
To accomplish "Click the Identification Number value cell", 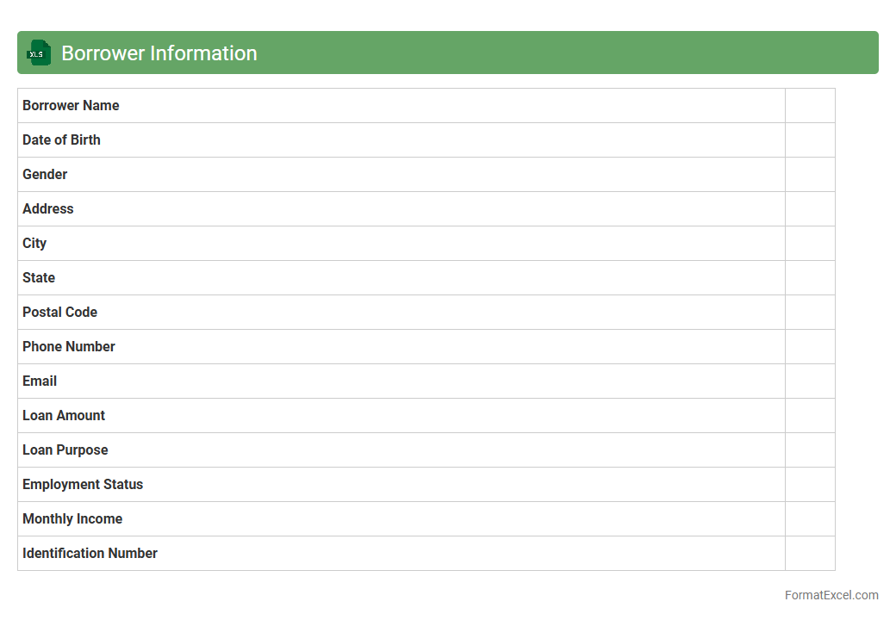I will pyautogui.click(x=810, y=554).
